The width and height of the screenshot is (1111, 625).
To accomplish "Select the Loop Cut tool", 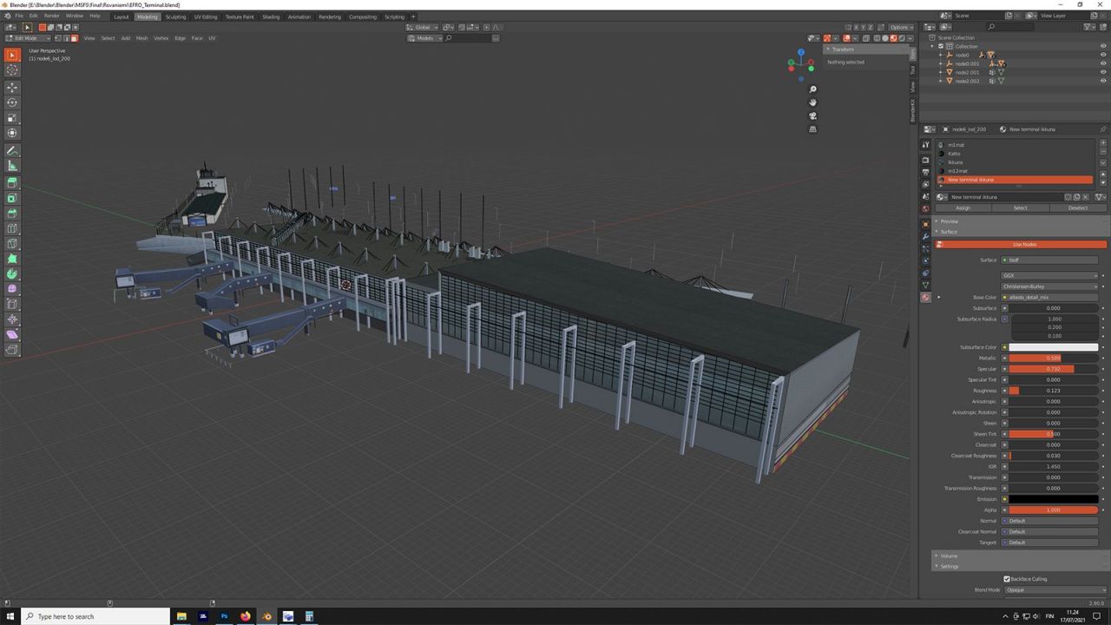I will click(x=12, y=228).
